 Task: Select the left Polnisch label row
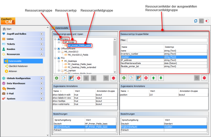(85, 130)
